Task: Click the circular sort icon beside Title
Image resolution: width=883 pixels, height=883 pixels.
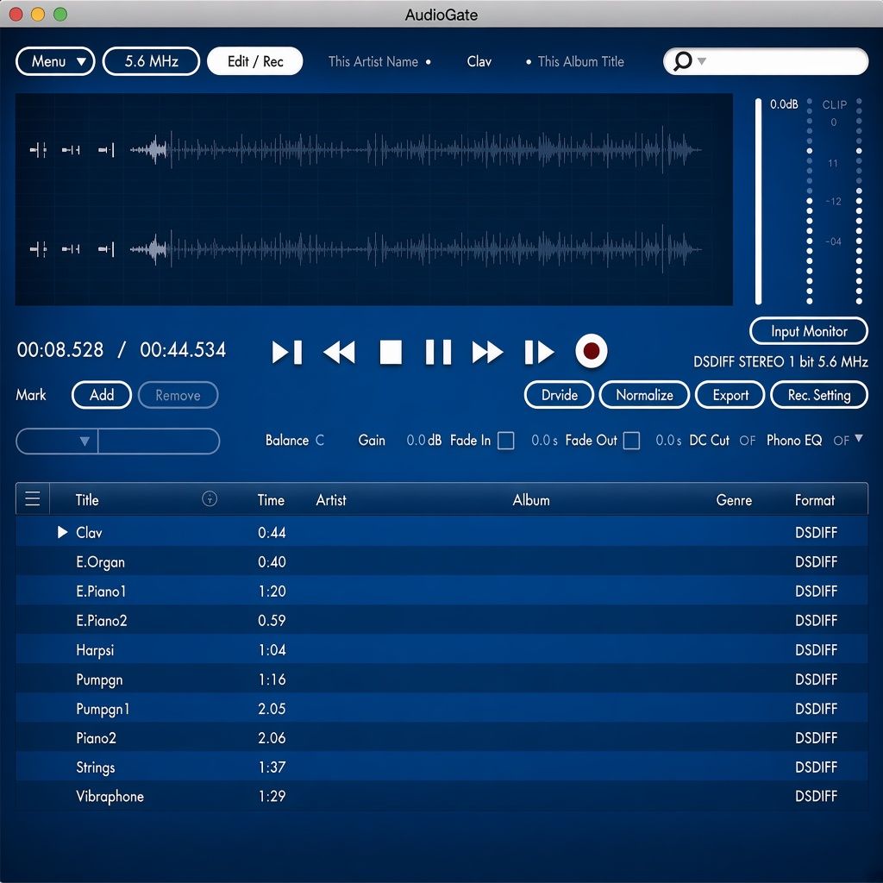Action: coord(210,498)
